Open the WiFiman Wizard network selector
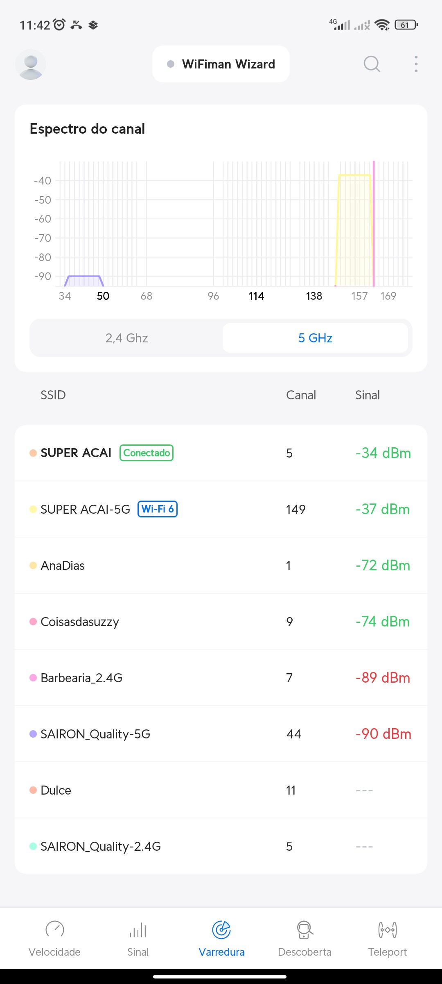The height and width of the screenshot is (984, 442). (221, 64)
